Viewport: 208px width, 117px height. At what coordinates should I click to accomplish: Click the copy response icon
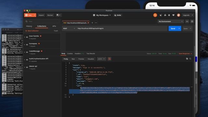pyautogui.click(x=187, y=58)
